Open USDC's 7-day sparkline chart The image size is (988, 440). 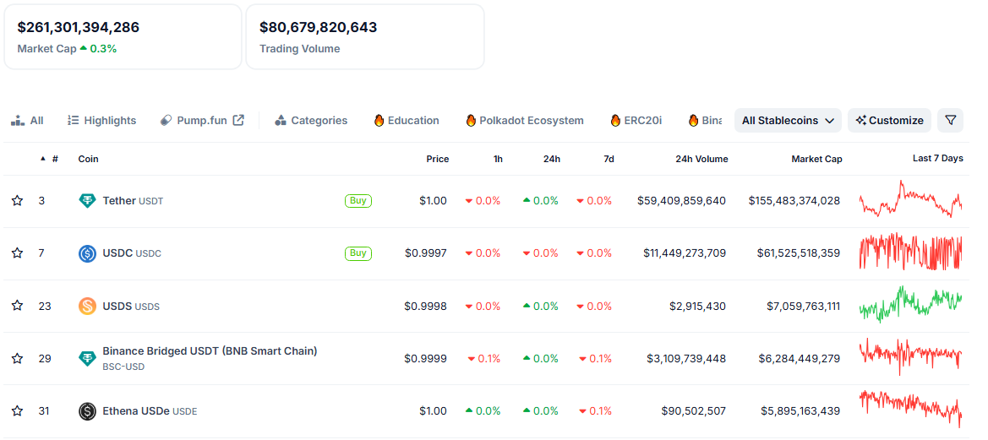pyautogui.click(x=910, y=252)
